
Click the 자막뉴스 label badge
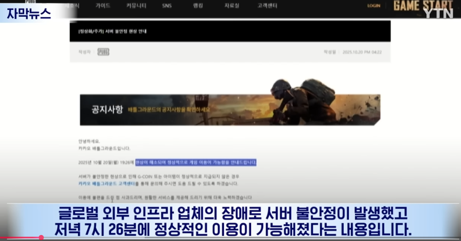pyautogui.click(x=29, y=14)
